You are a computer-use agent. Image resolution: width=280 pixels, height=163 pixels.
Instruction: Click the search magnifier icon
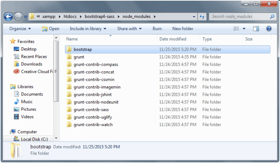point(272,16)
